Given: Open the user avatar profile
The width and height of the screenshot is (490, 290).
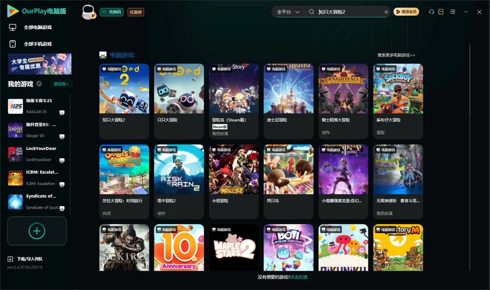Looking at the screenshot, I should coord(88,12).
